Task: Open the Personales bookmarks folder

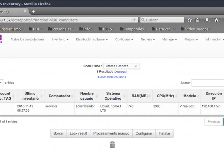Action: pyautogui.click(x=61, y=29)
